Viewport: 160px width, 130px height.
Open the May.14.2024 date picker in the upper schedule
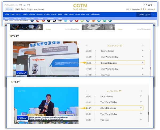[x=115, y=45]
